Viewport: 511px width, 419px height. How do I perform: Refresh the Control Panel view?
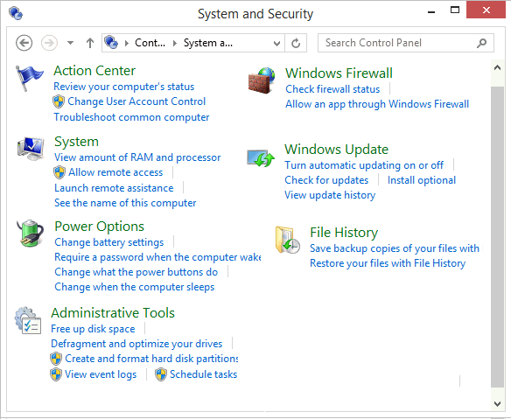[296, 43]
